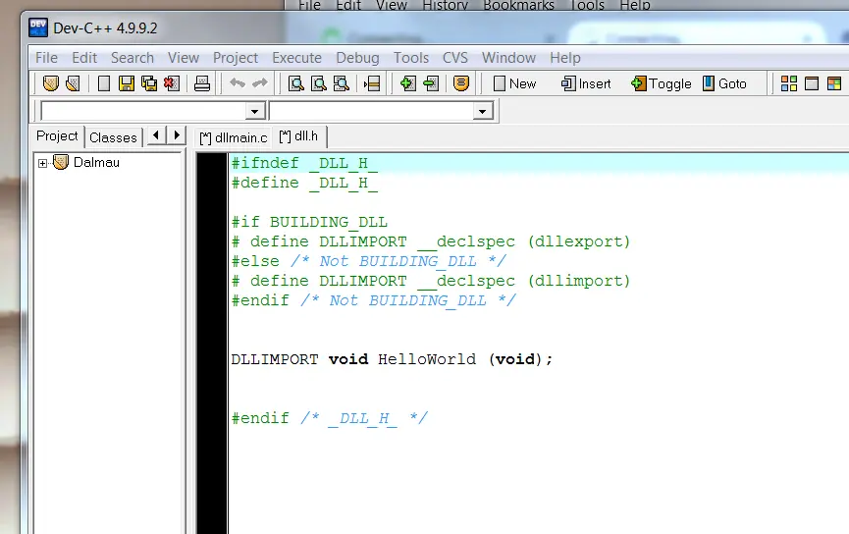Open the Execute menu
The height and width of the screenshot is (534, 849).
[296, 57]
